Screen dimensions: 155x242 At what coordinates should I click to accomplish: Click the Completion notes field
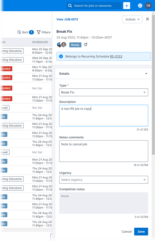pos(104,203)
